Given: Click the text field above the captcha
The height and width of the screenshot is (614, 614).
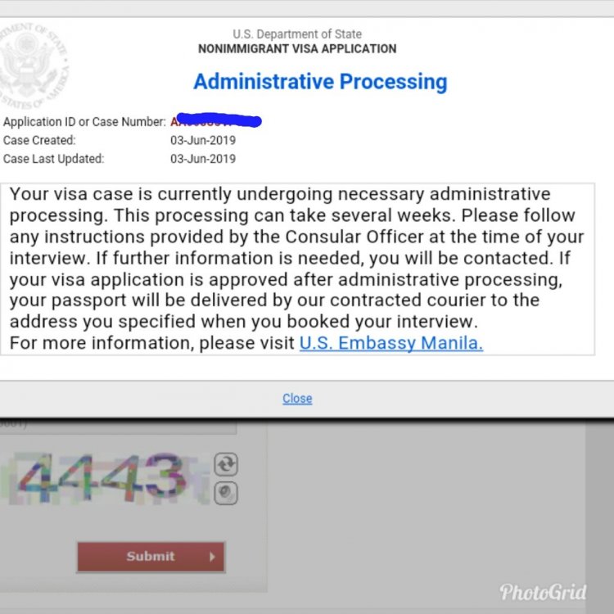Looking at the screenshot, I should (118, 427).
